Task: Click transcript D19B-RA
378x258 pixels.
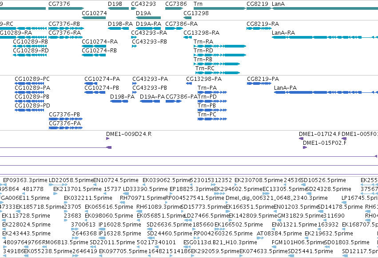Action: pos(120,24)
